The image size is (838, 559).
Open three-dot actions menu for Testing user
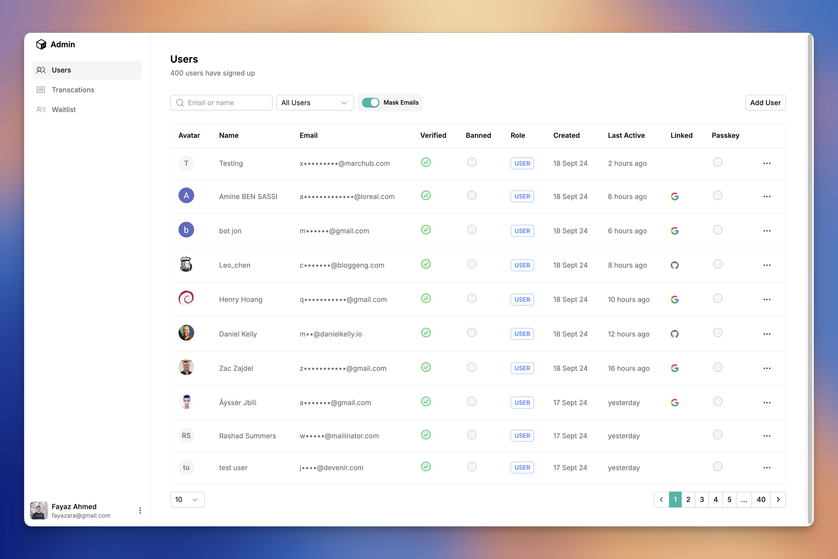pyautogui.click(x=766, y=163)
